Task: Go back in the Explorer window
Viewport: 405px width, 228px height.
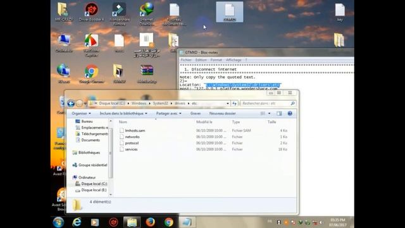Action: click(x=71, y=103)
